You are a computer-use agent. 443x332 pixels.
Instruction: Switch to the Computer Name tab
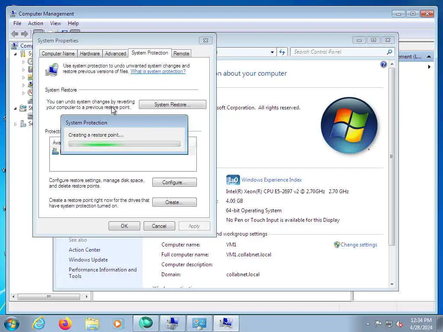click(58, 53)
